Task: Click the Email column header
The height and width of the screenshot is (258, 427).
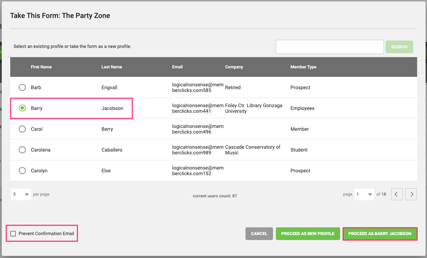Action: [177, 67]
